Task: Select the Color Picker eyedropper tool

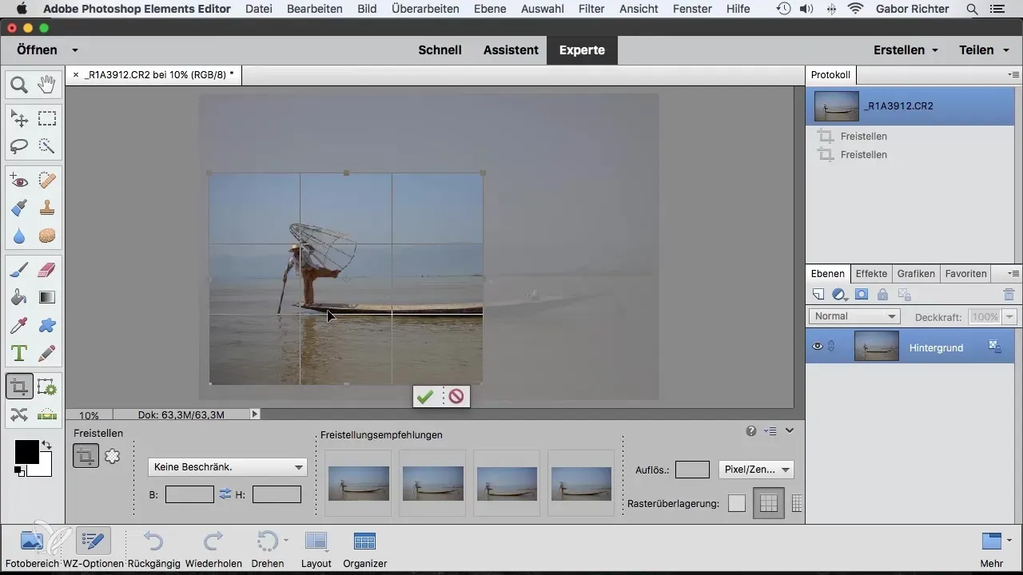Action: 19,325
